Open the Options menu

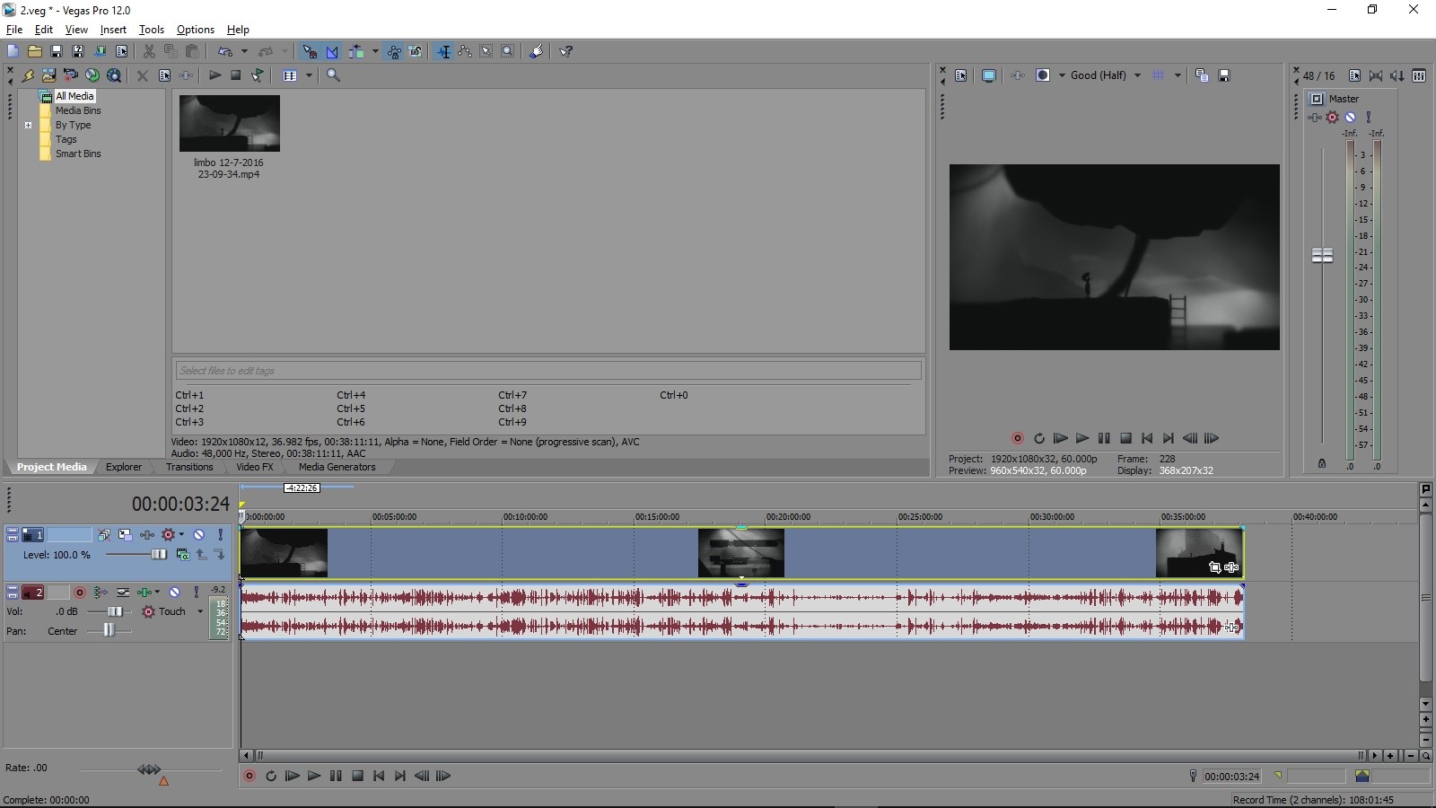196,30
